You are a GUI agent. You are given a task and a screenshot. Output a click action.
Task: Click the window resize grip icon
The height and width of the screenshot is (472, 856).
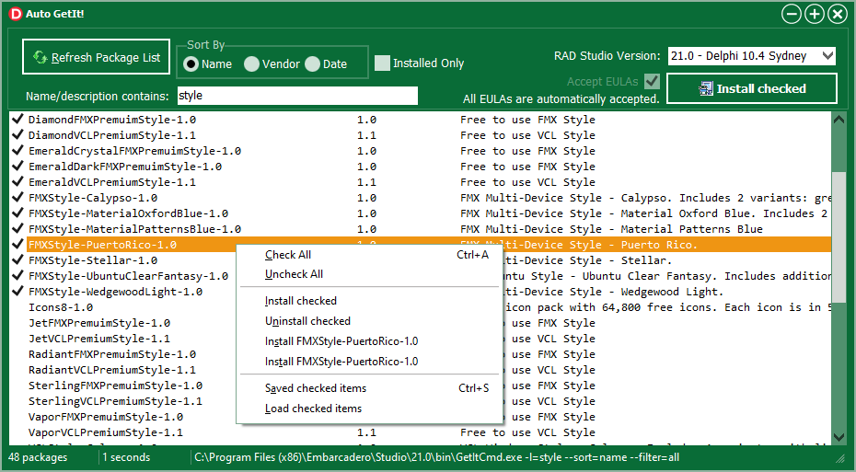coord(840,459)
